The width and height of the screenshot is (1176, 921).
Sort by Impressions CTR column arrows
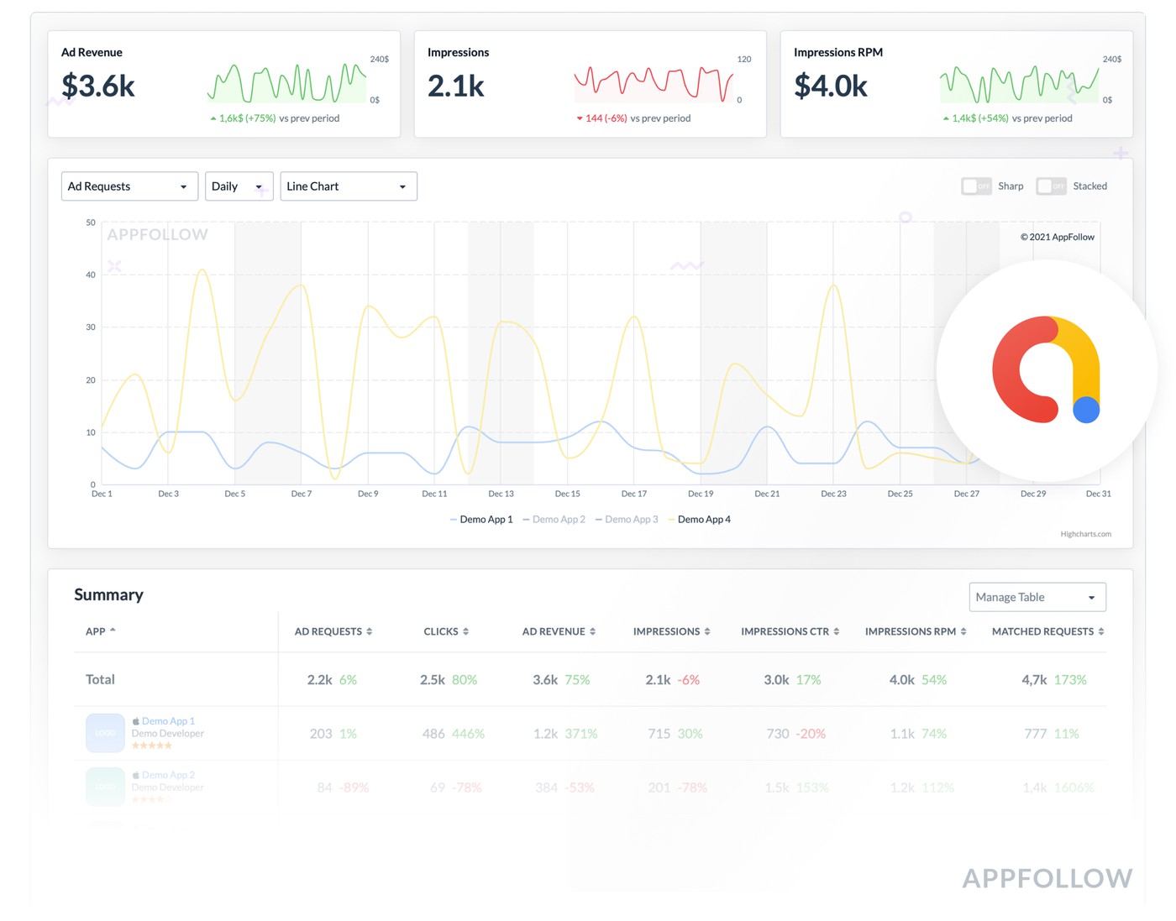(837, 631)
